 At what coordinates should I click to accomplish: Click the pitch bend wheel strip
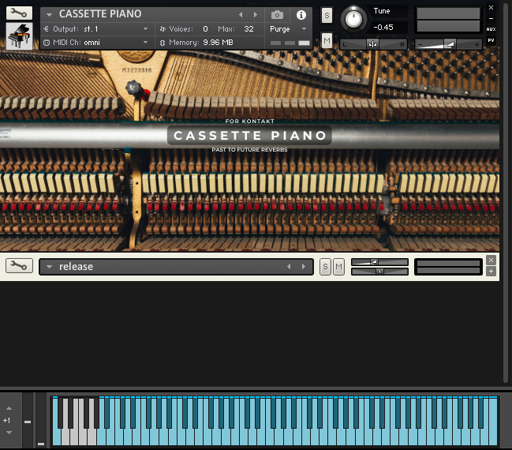[28, 420]
